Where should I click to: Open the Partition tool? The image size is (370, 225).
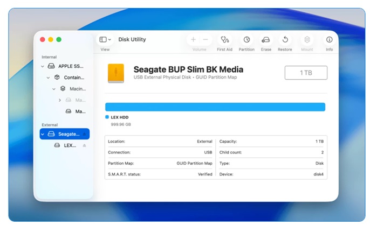pyautogui.click(x=246, y=40)
